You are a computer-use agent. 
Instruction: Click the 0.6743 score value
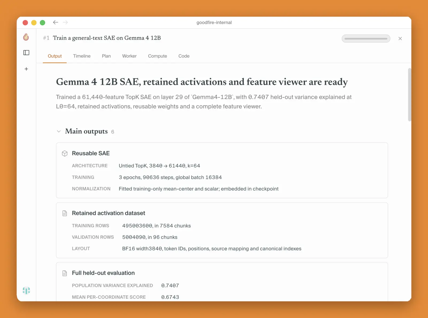pos(170,297)
